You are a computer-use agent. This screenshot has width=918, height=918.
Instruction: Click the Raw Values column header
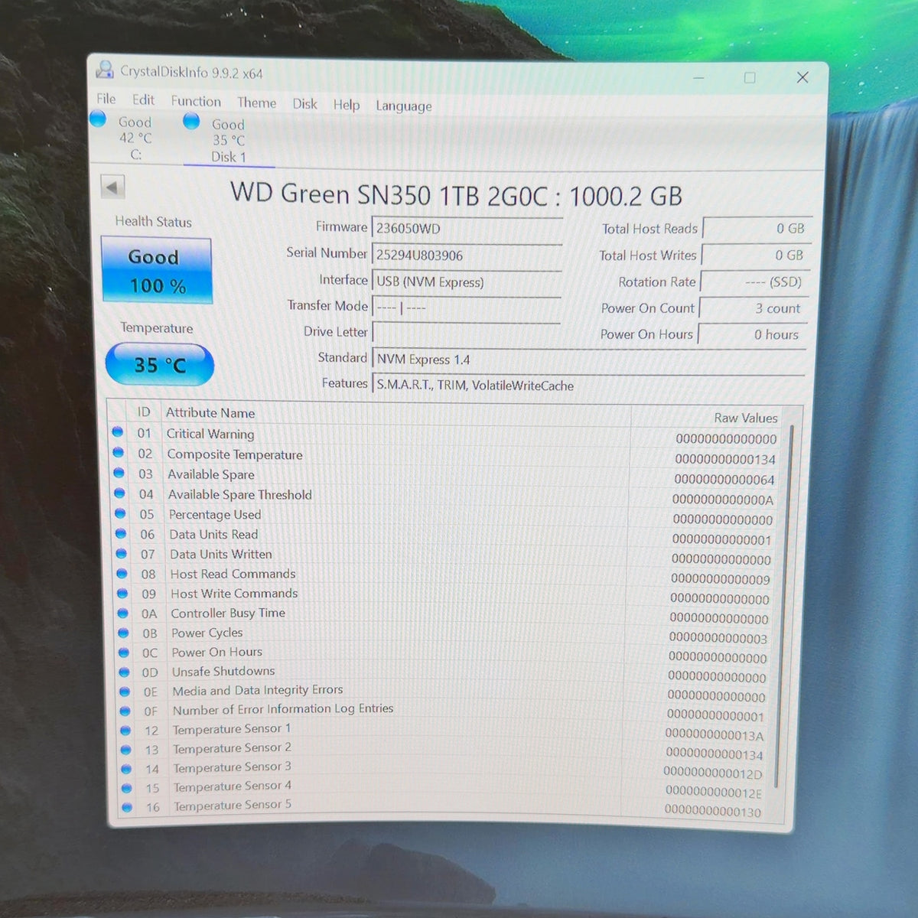[x=746, y=418]
